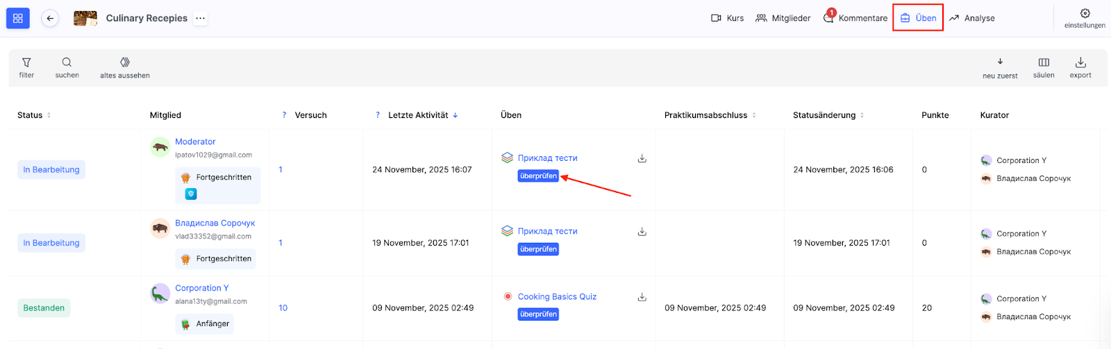Switch to altes aussehen view

[125, 63]
